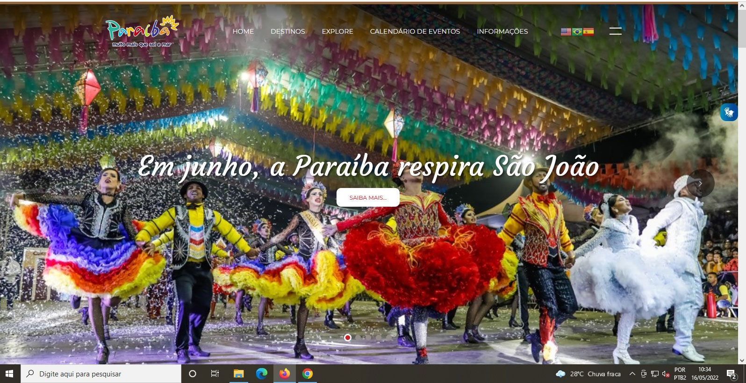
Task: Select the fourth slide indicator dot
Action: 379,338
